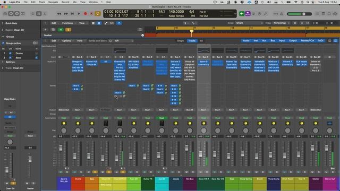The width and height of the screenshot is (340, 191).
Task: Toggle On checkbox for Bass group
Action: (x=10, y=58)
